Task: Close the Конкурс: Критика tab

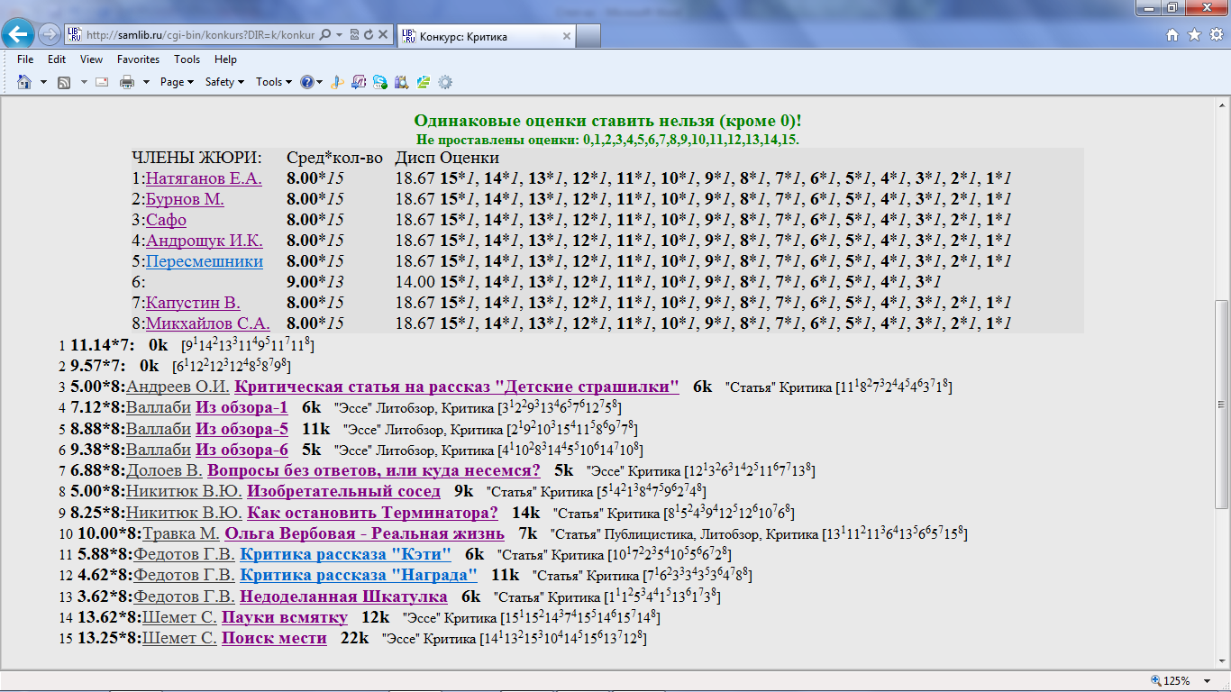Action: coord(566,37)
